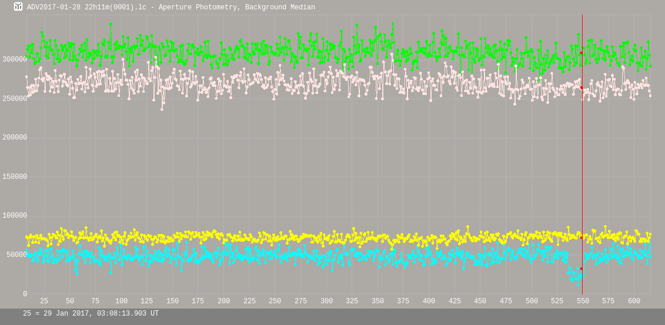Click the x-axis tick label 600
This screenshot has width=665, height=325.
[634, 302]
